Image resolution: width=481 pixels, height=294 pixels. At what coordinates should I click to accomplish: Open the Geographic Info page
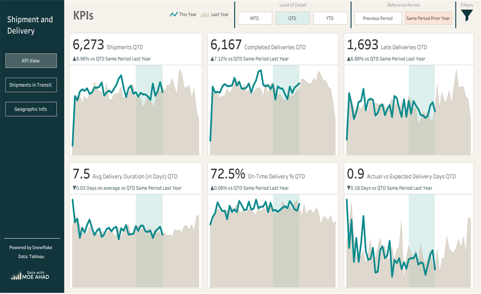coord(31,109)
